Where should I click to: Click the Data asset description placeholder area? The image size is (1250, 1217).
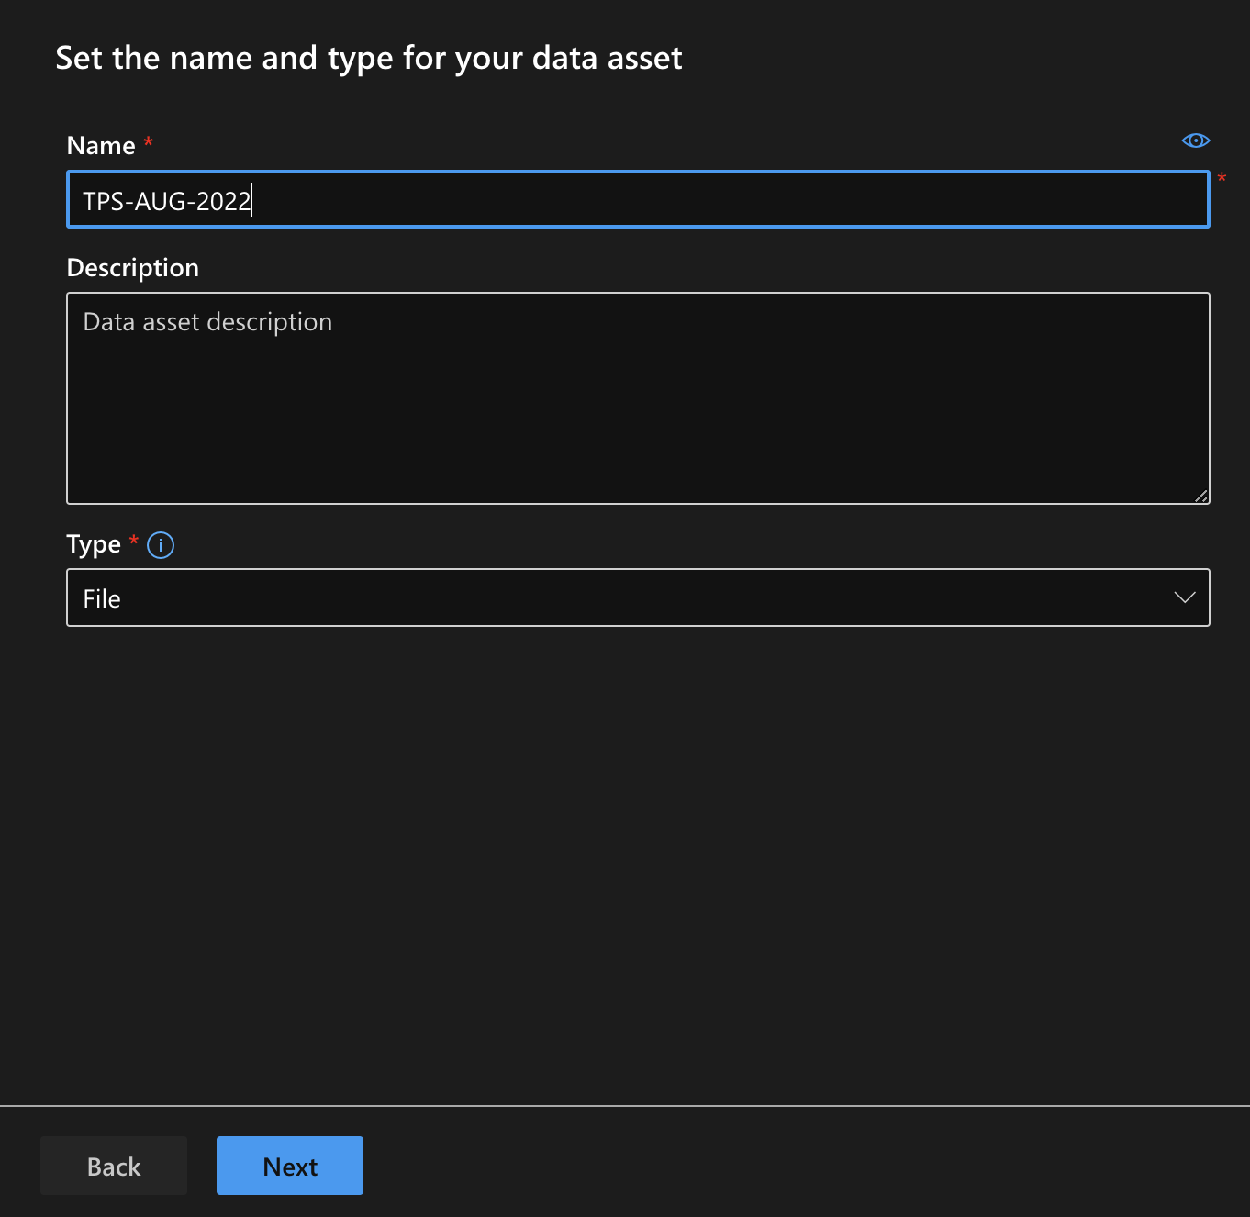(x=207, y=321)
